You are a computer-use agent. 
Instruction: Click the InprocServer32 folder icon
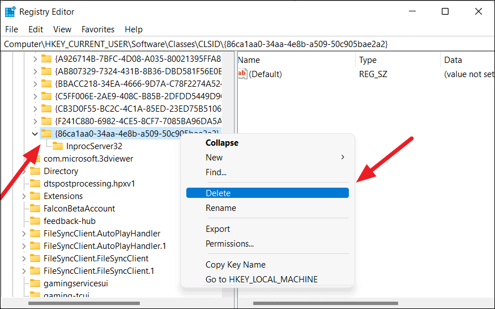click(58, 146)
